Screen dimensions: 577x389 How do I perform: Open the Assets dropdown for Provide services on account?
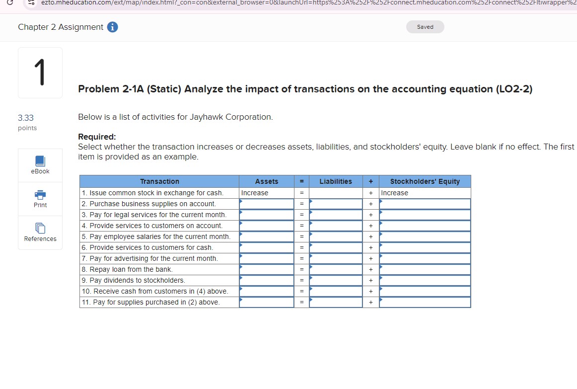[x=266, y=226]
